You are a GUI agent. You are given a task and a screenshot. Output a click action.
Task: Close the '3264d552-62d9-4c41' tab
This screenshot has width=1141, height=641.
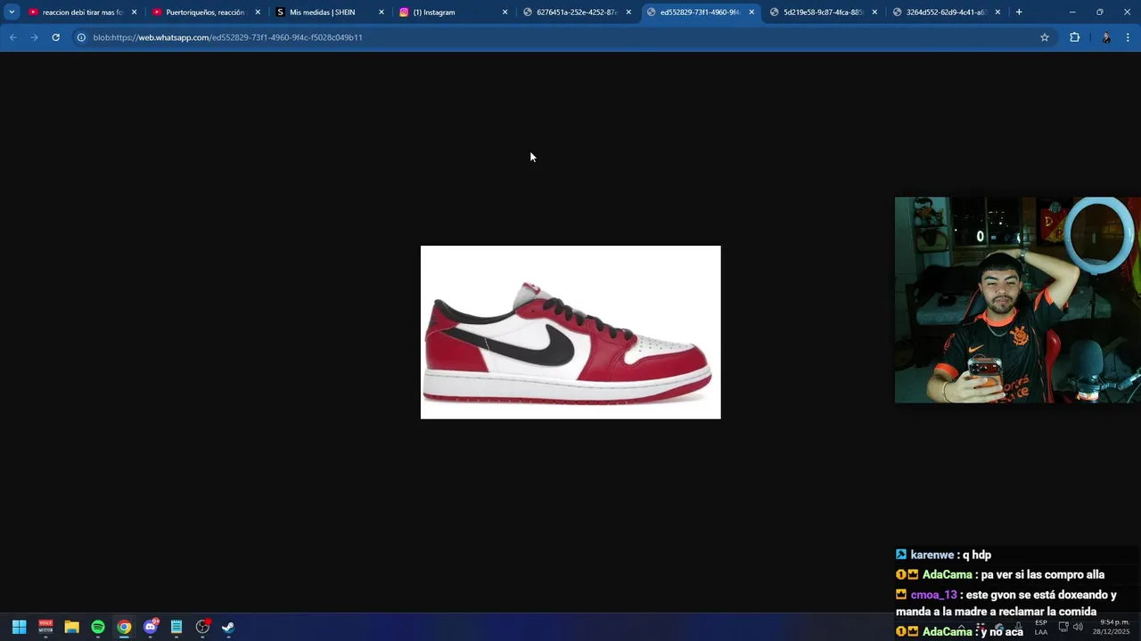pos(997,12)
